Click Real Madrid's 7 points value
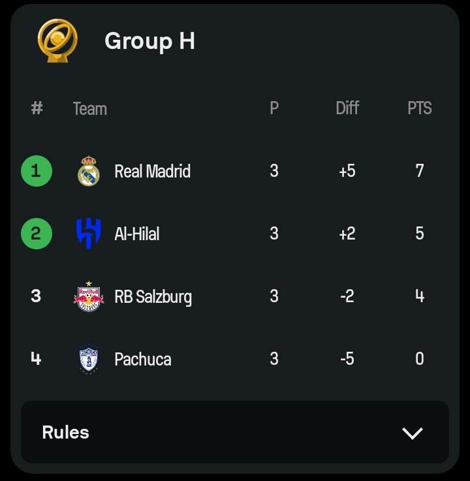The image size is (470, 481). point(420,170)
